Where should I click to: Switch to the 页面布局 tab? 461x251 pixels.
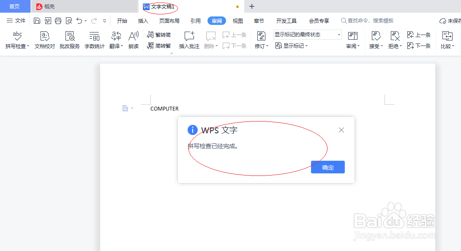click(x=169, y=21)
